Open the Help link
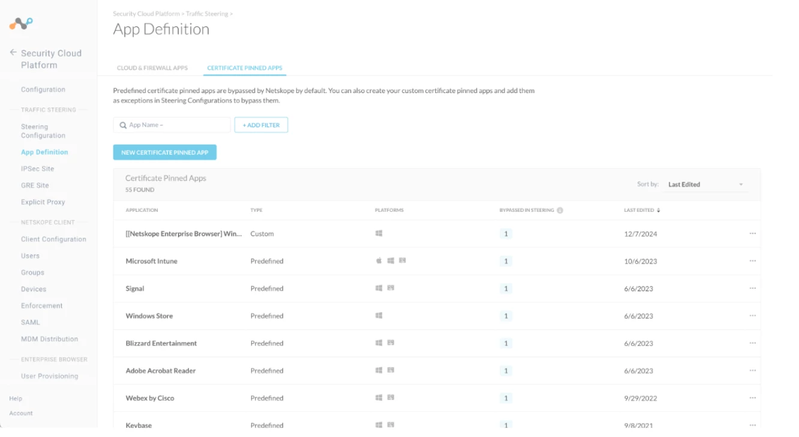The width and height of the screenshot is (799, 437). pos(16,399)
